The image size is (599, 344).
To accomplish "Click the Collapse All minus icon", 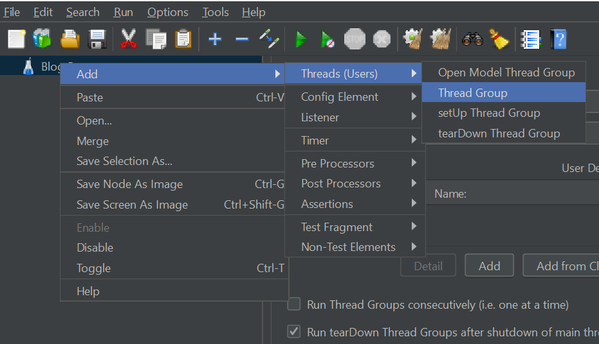I will (x=242, y=39).
